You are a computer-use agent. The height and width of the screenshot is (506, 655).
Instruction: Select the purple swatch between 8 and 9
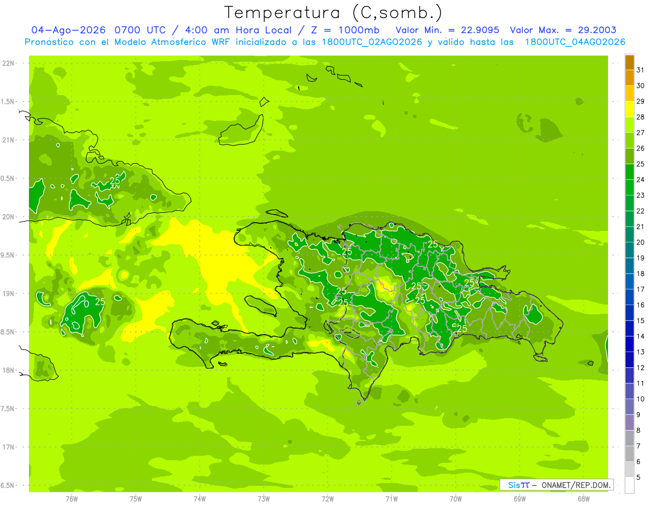629,422
